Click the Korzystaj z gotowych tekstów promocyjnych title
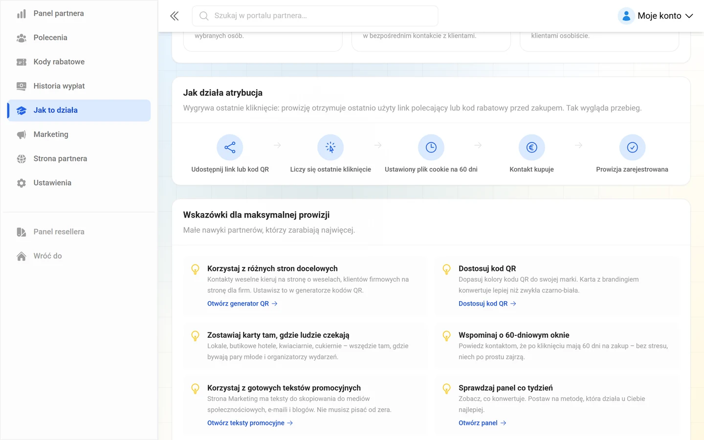The height and width of the screenshot is (440, 704). 284,388
